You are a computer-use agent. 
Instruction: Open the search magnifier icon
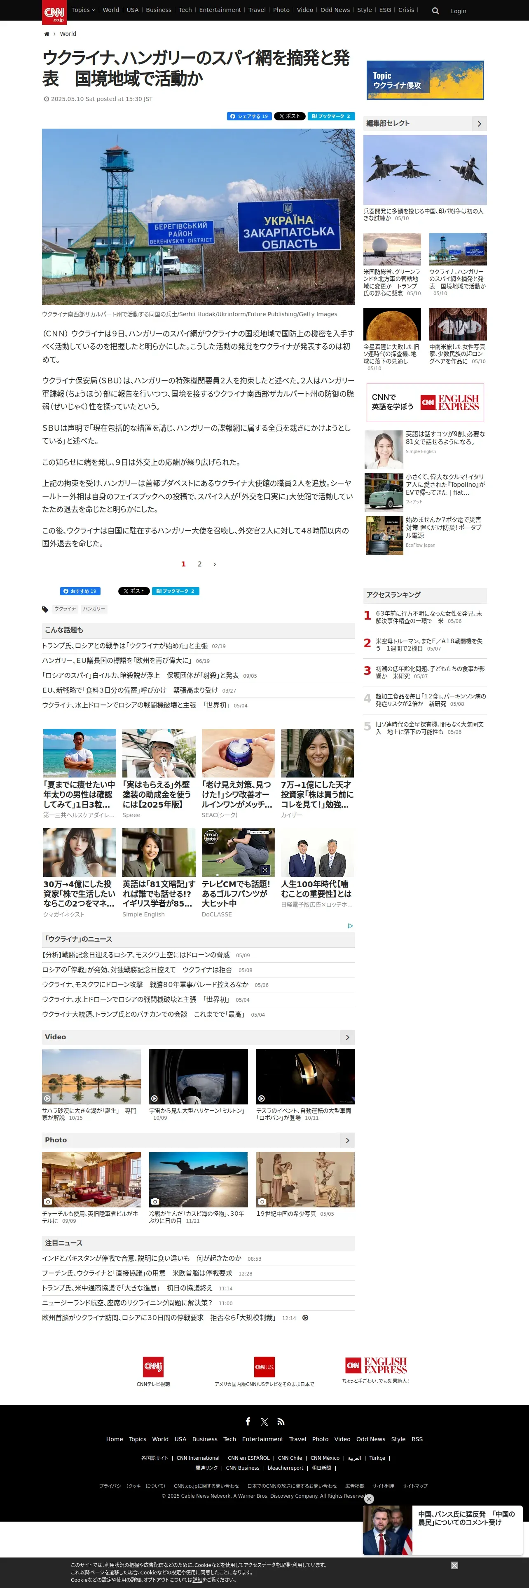point(435,11)
